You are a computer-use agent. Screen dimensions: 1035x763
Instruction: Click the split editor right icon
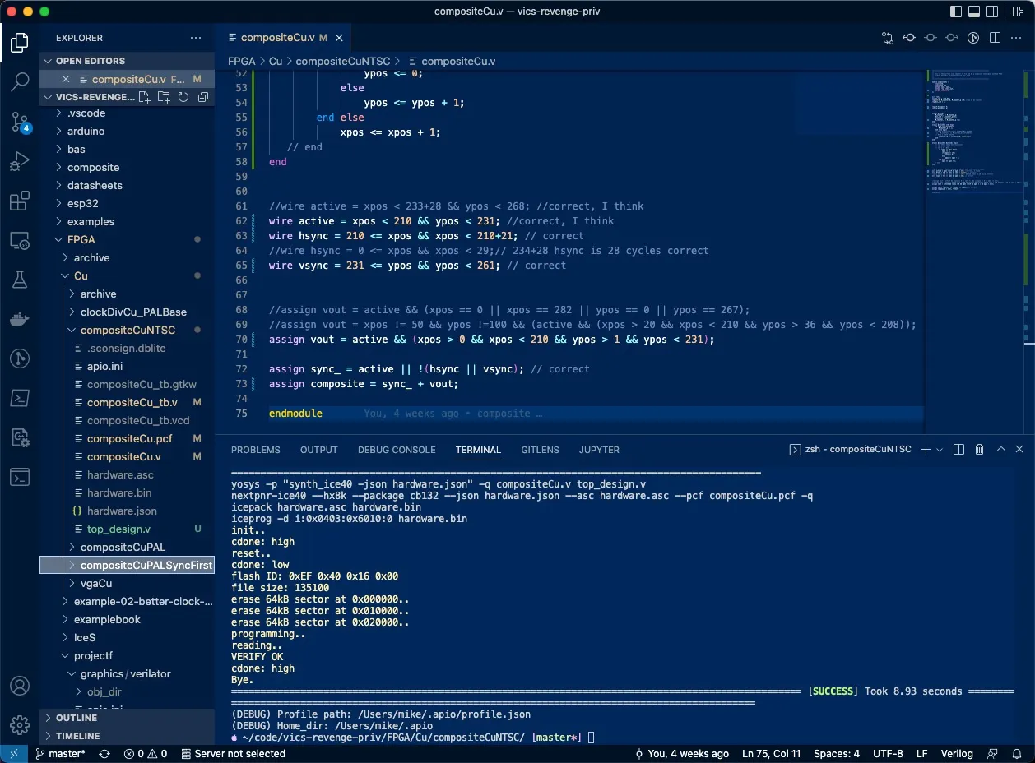(x=996, y=38)
